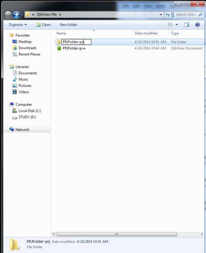This screenshot has height=253, width=206.
Task: Click the Videos filmstrip icon
Action: point(14,92)
